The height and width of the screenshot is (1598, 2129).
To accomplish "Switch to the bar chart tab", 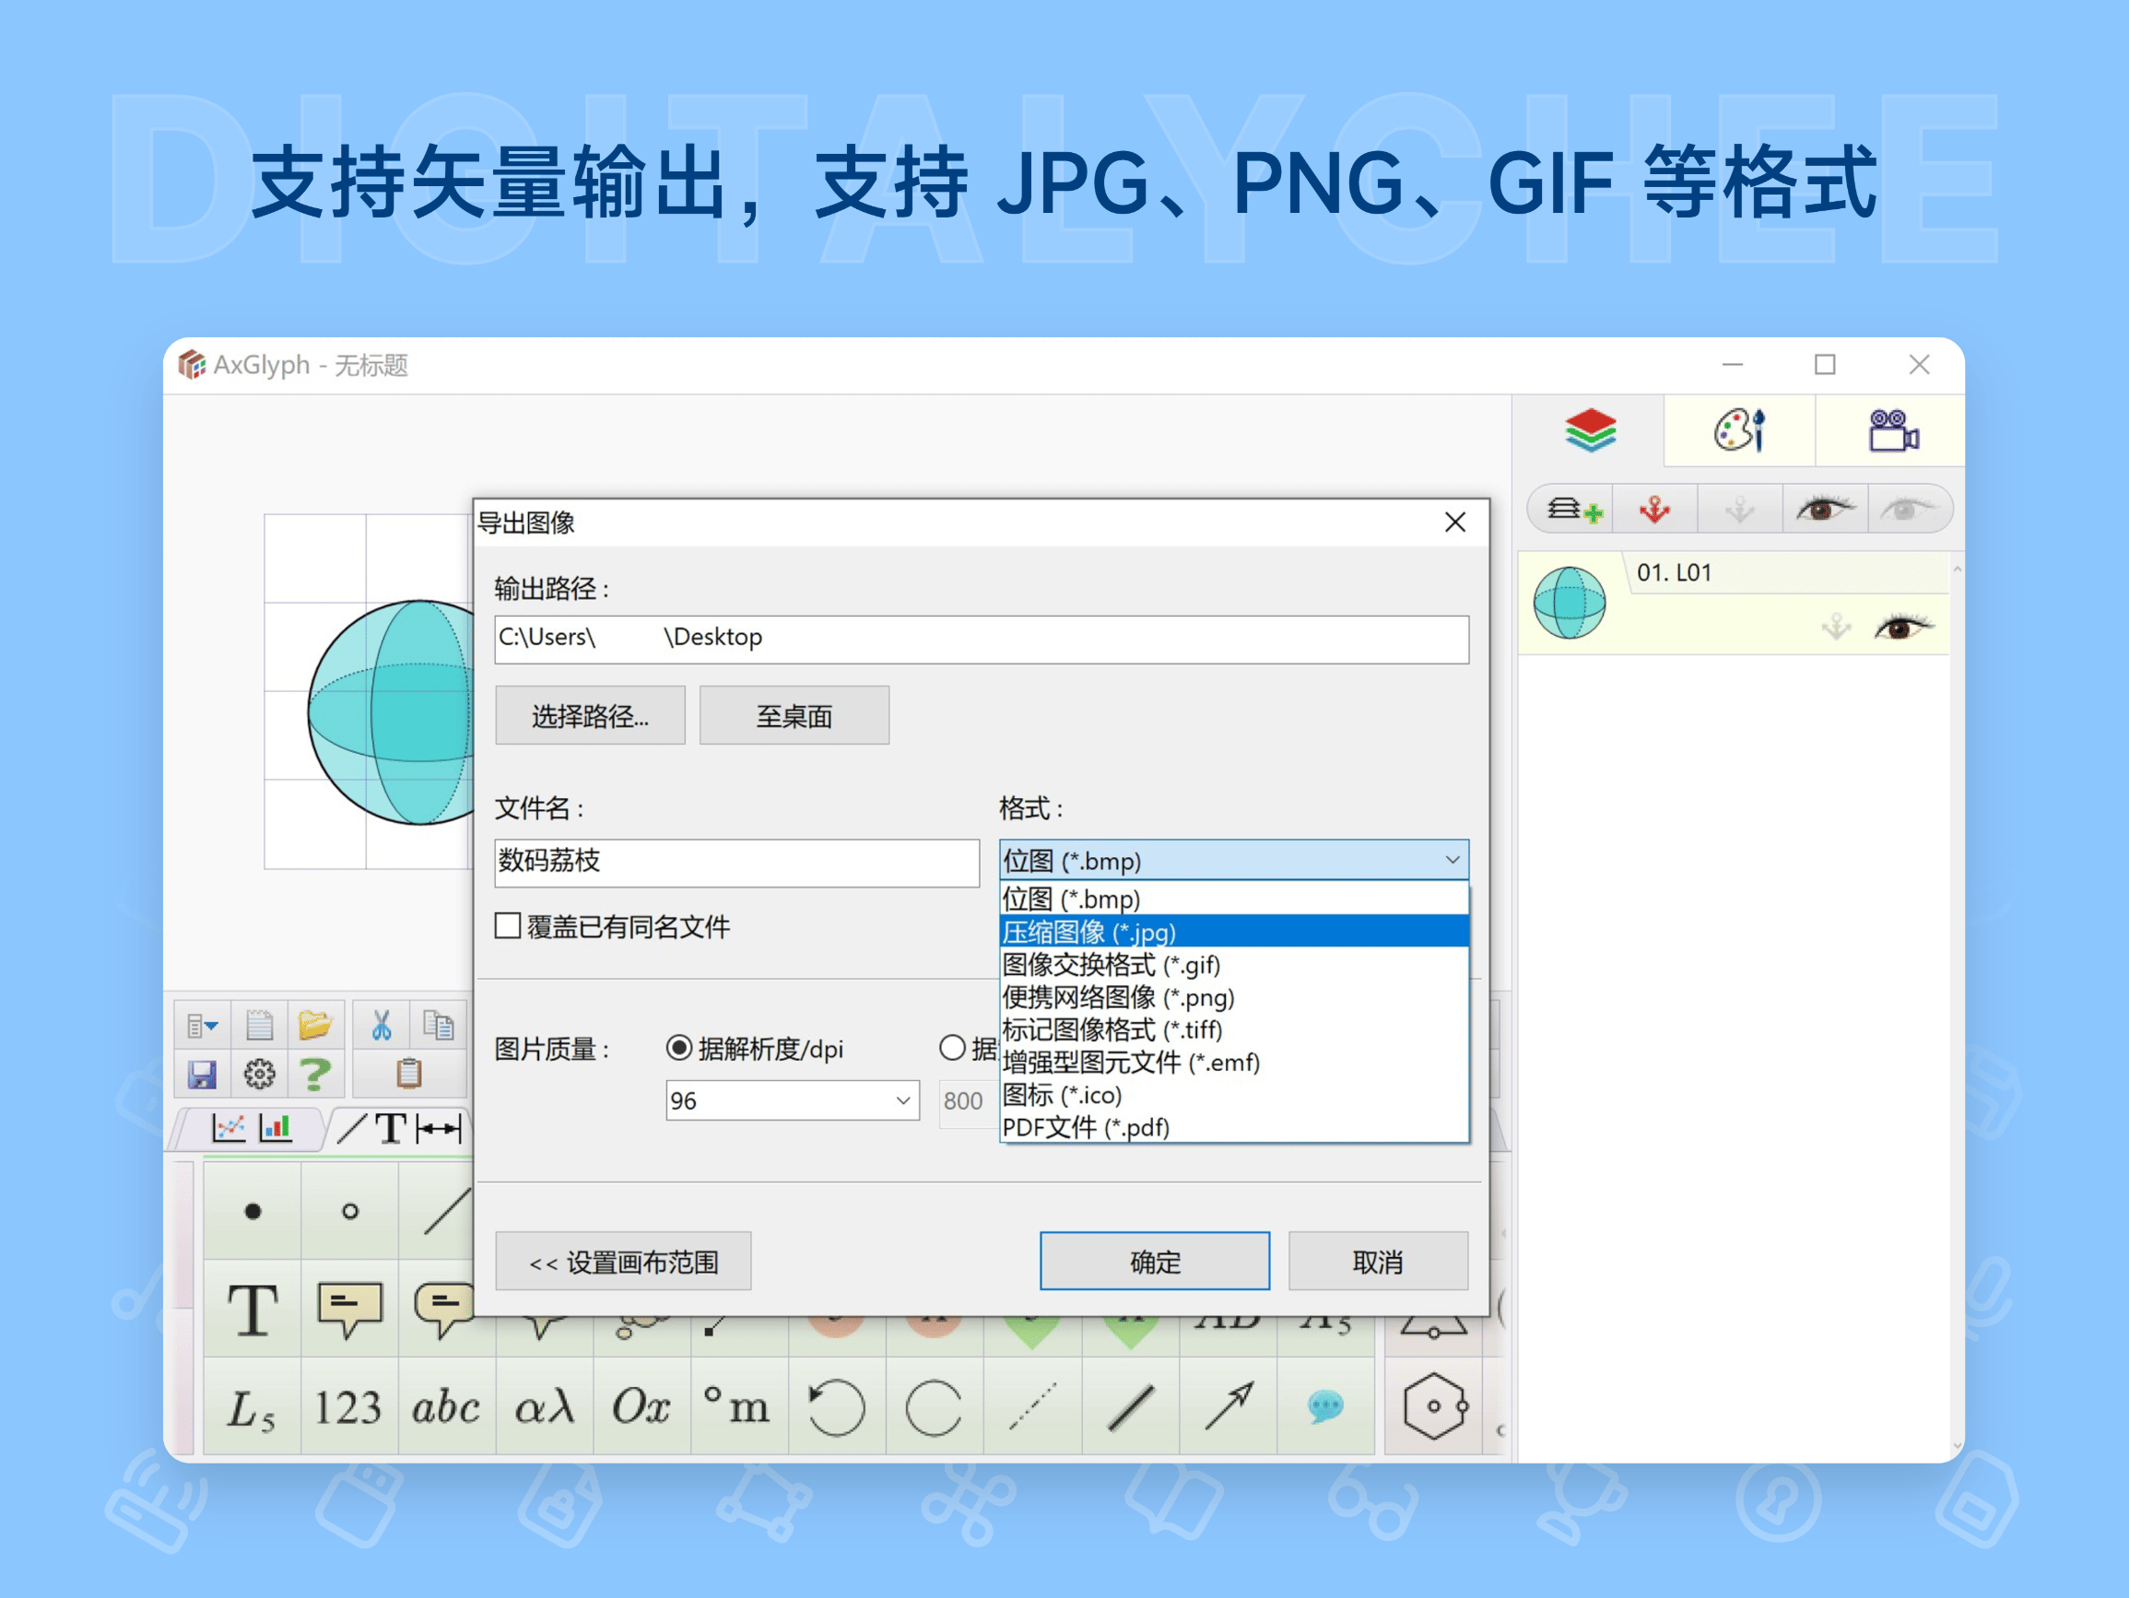I will coord(276,1128).
